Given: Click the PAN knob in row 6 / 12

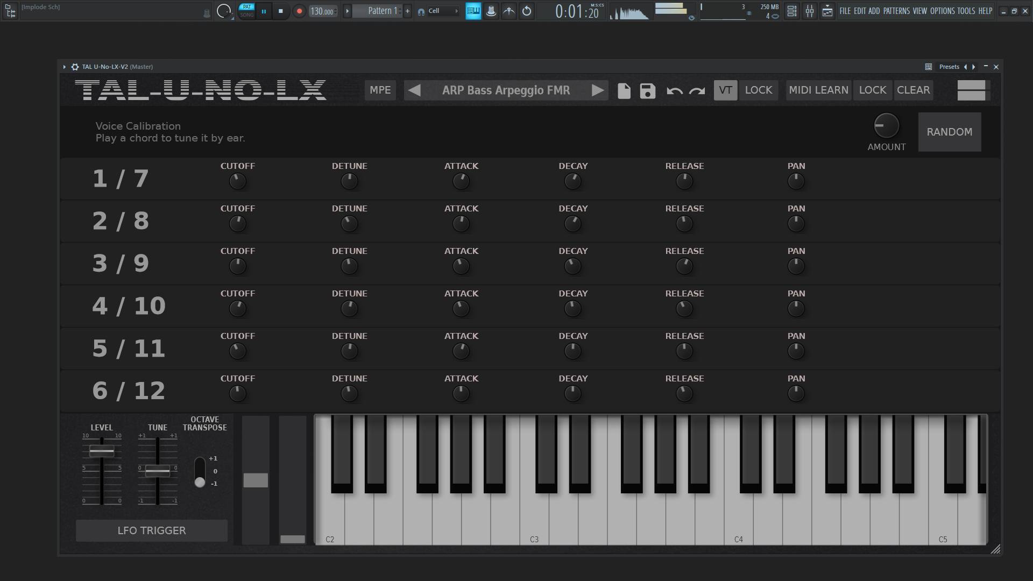Looking at the screenshot, I should 796,394.
